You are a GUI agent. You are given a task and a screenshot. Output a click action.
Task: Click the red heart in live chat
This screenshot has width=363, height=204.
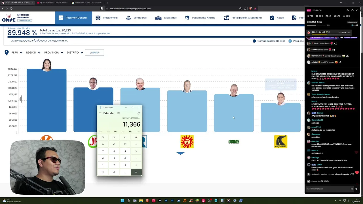[357, 173]
